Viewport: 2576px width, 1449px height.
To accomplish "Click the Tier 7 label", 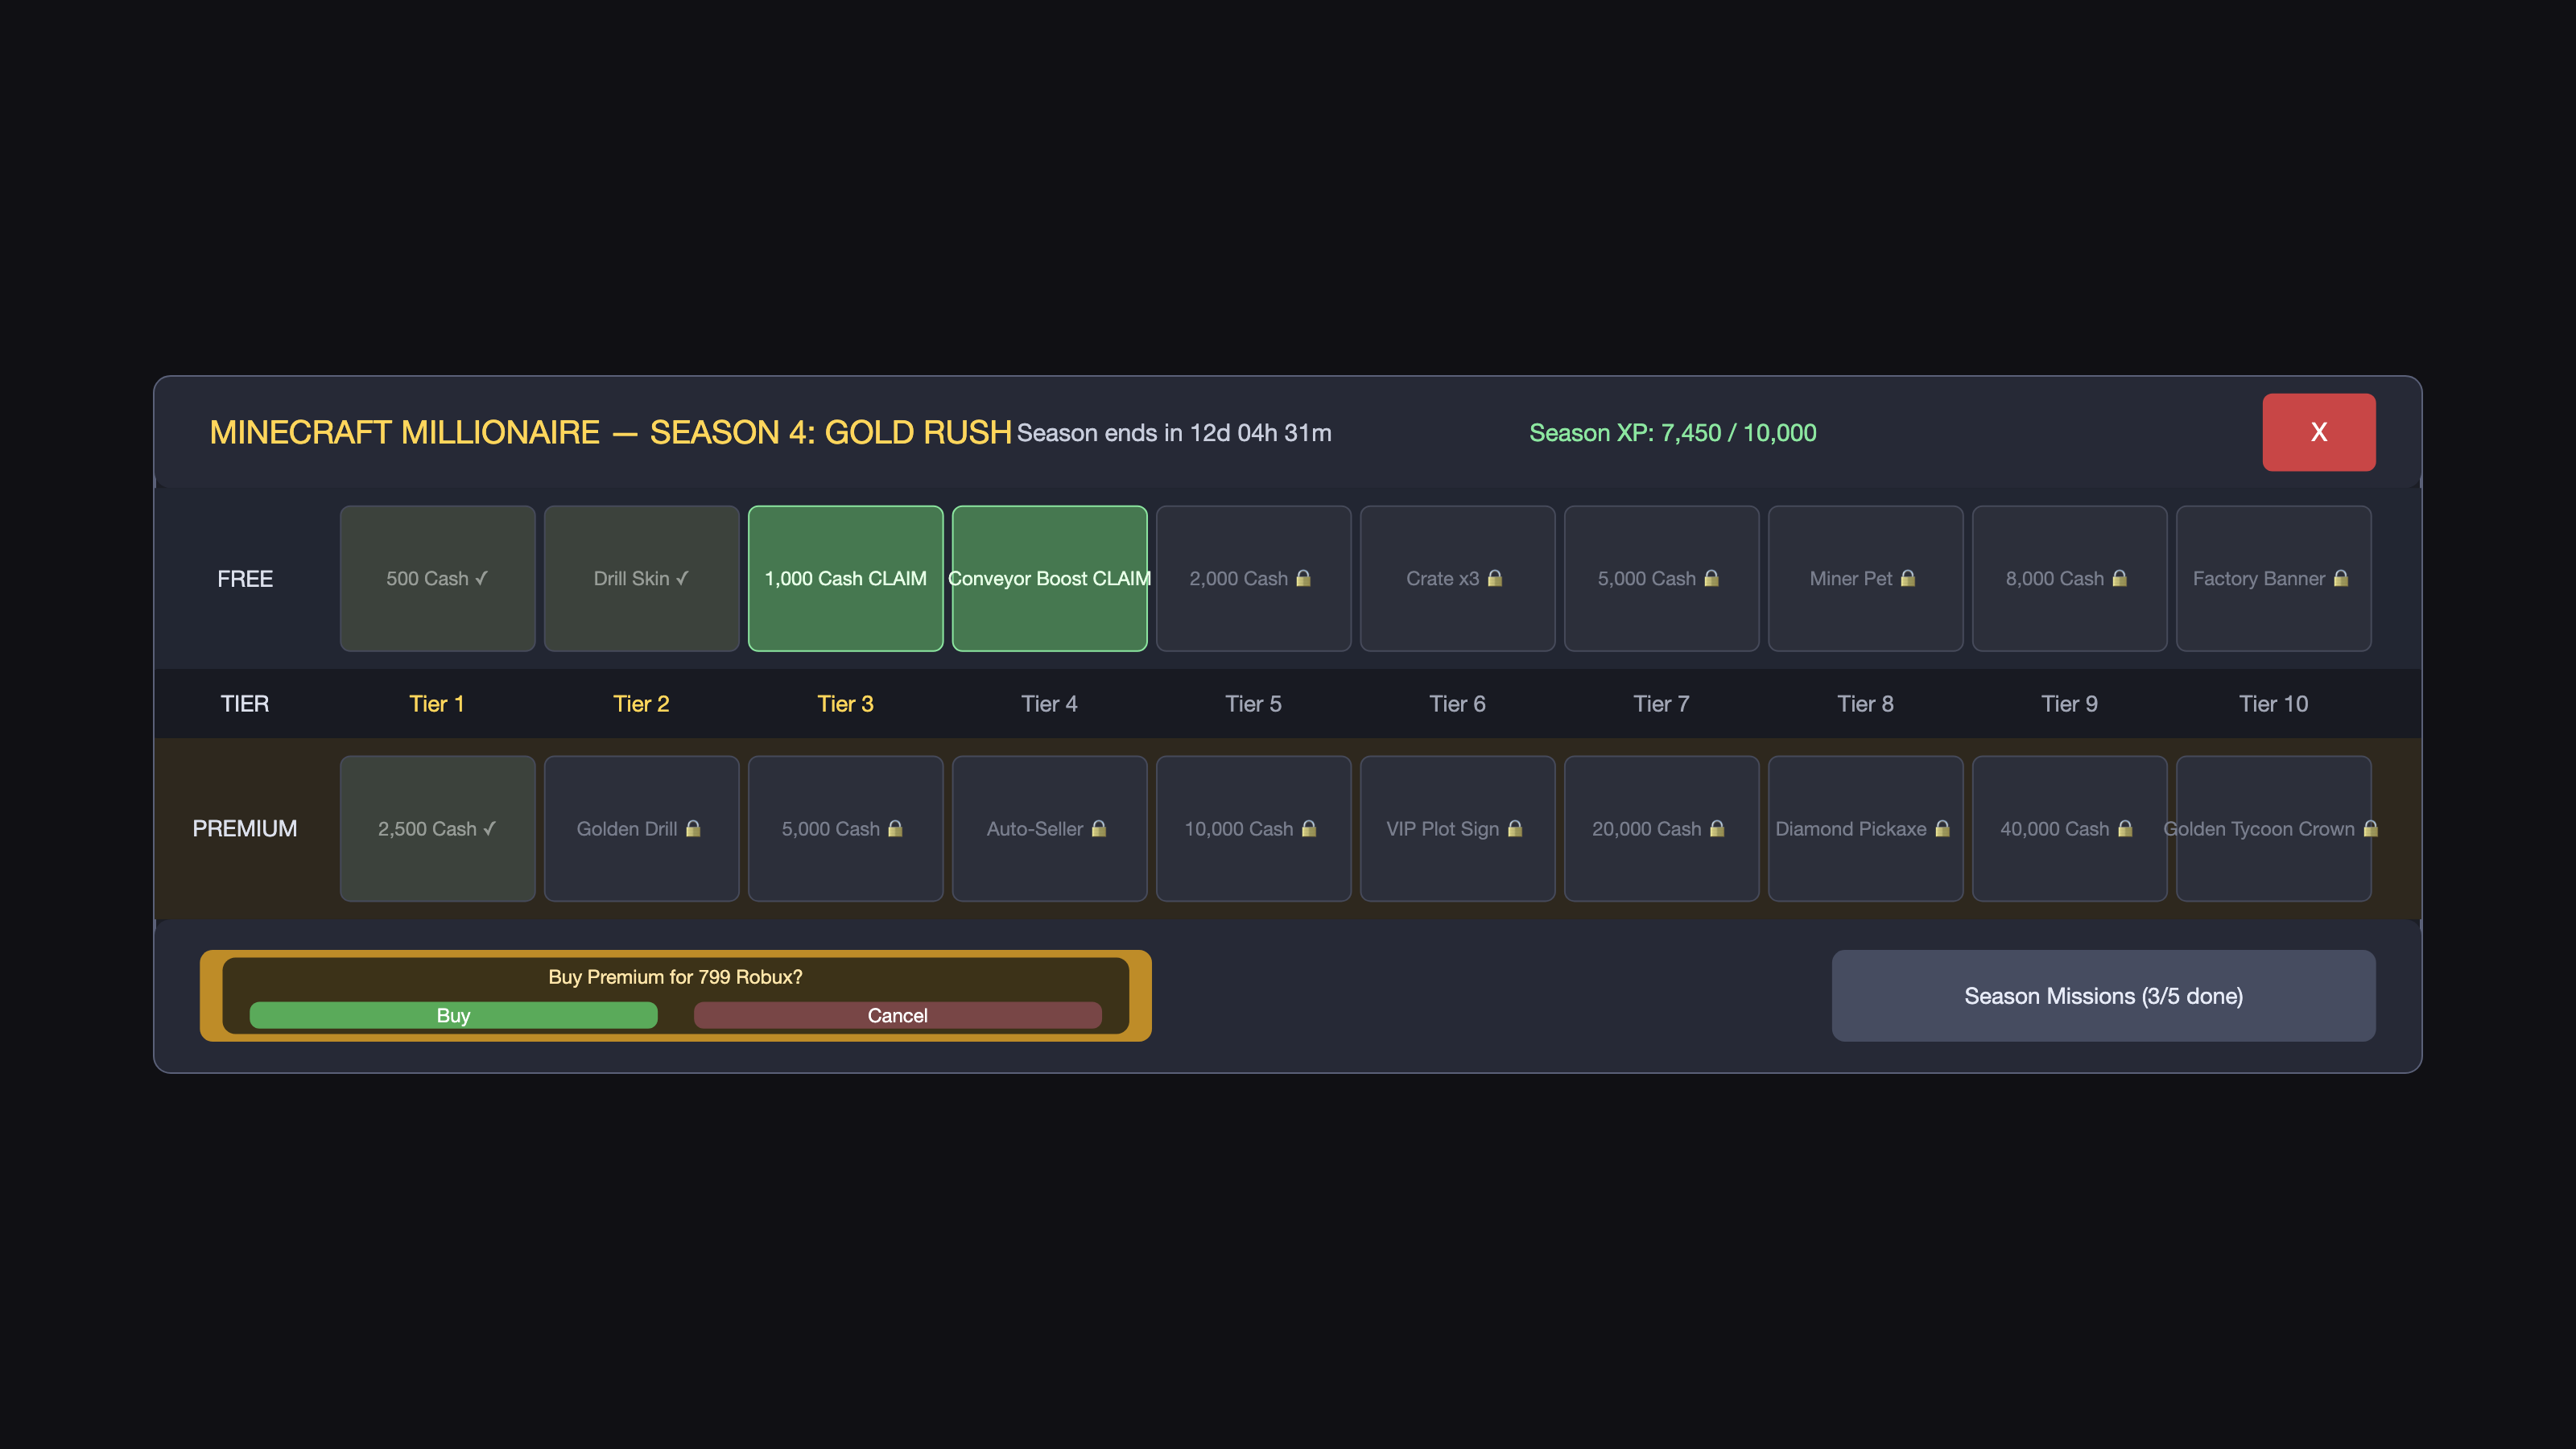I will pyautogui.click(x=1661, y=703).
